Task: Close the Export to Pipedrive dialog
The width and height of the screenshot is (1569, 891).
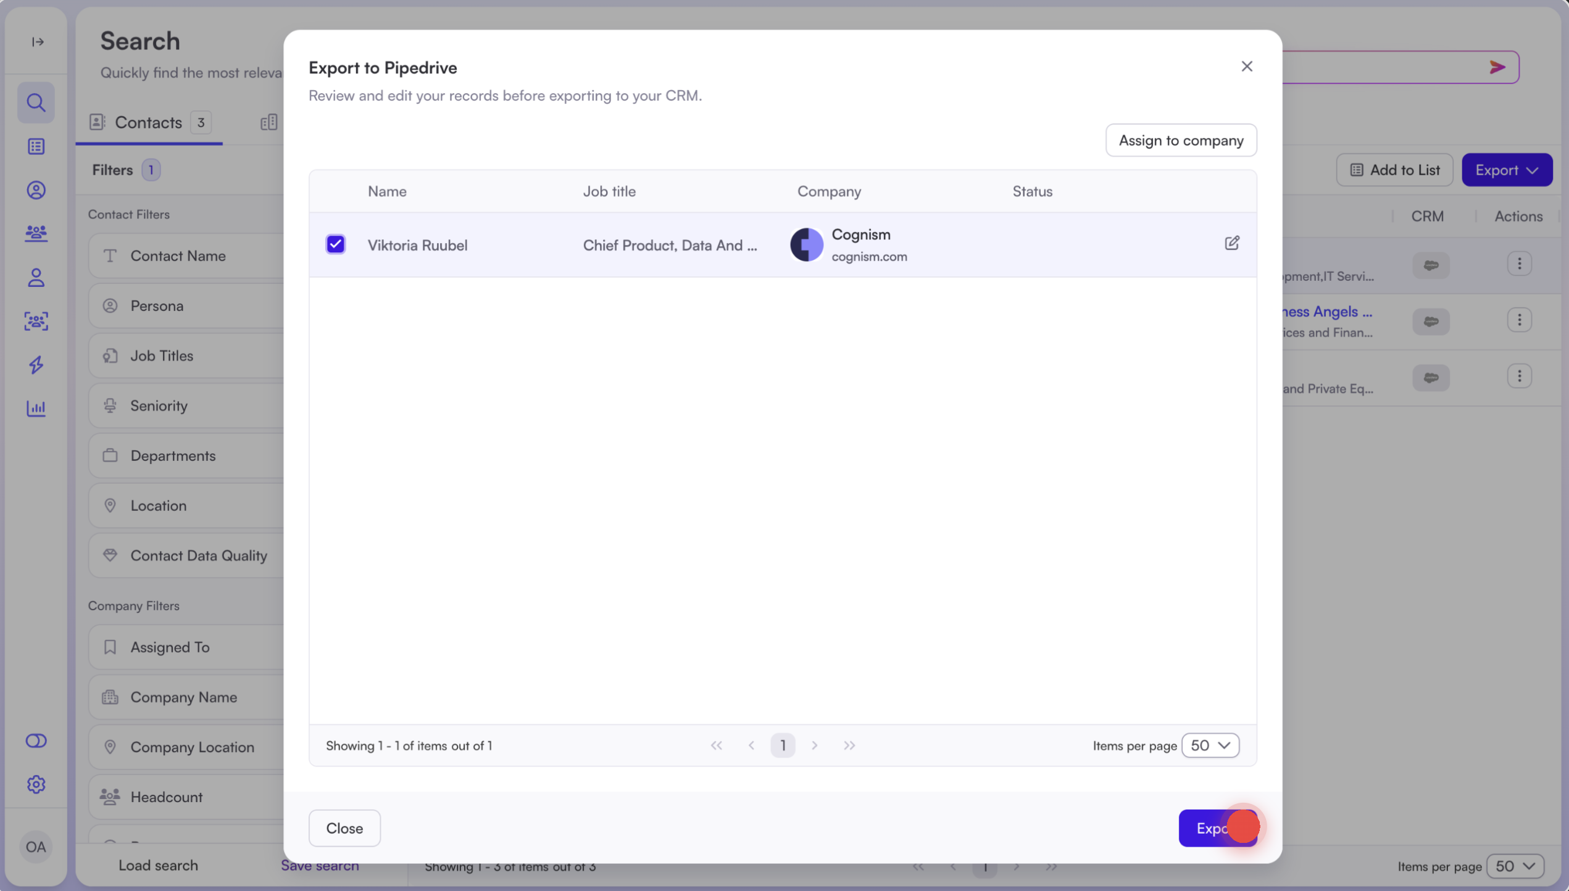Action: tap(1246, 67)
